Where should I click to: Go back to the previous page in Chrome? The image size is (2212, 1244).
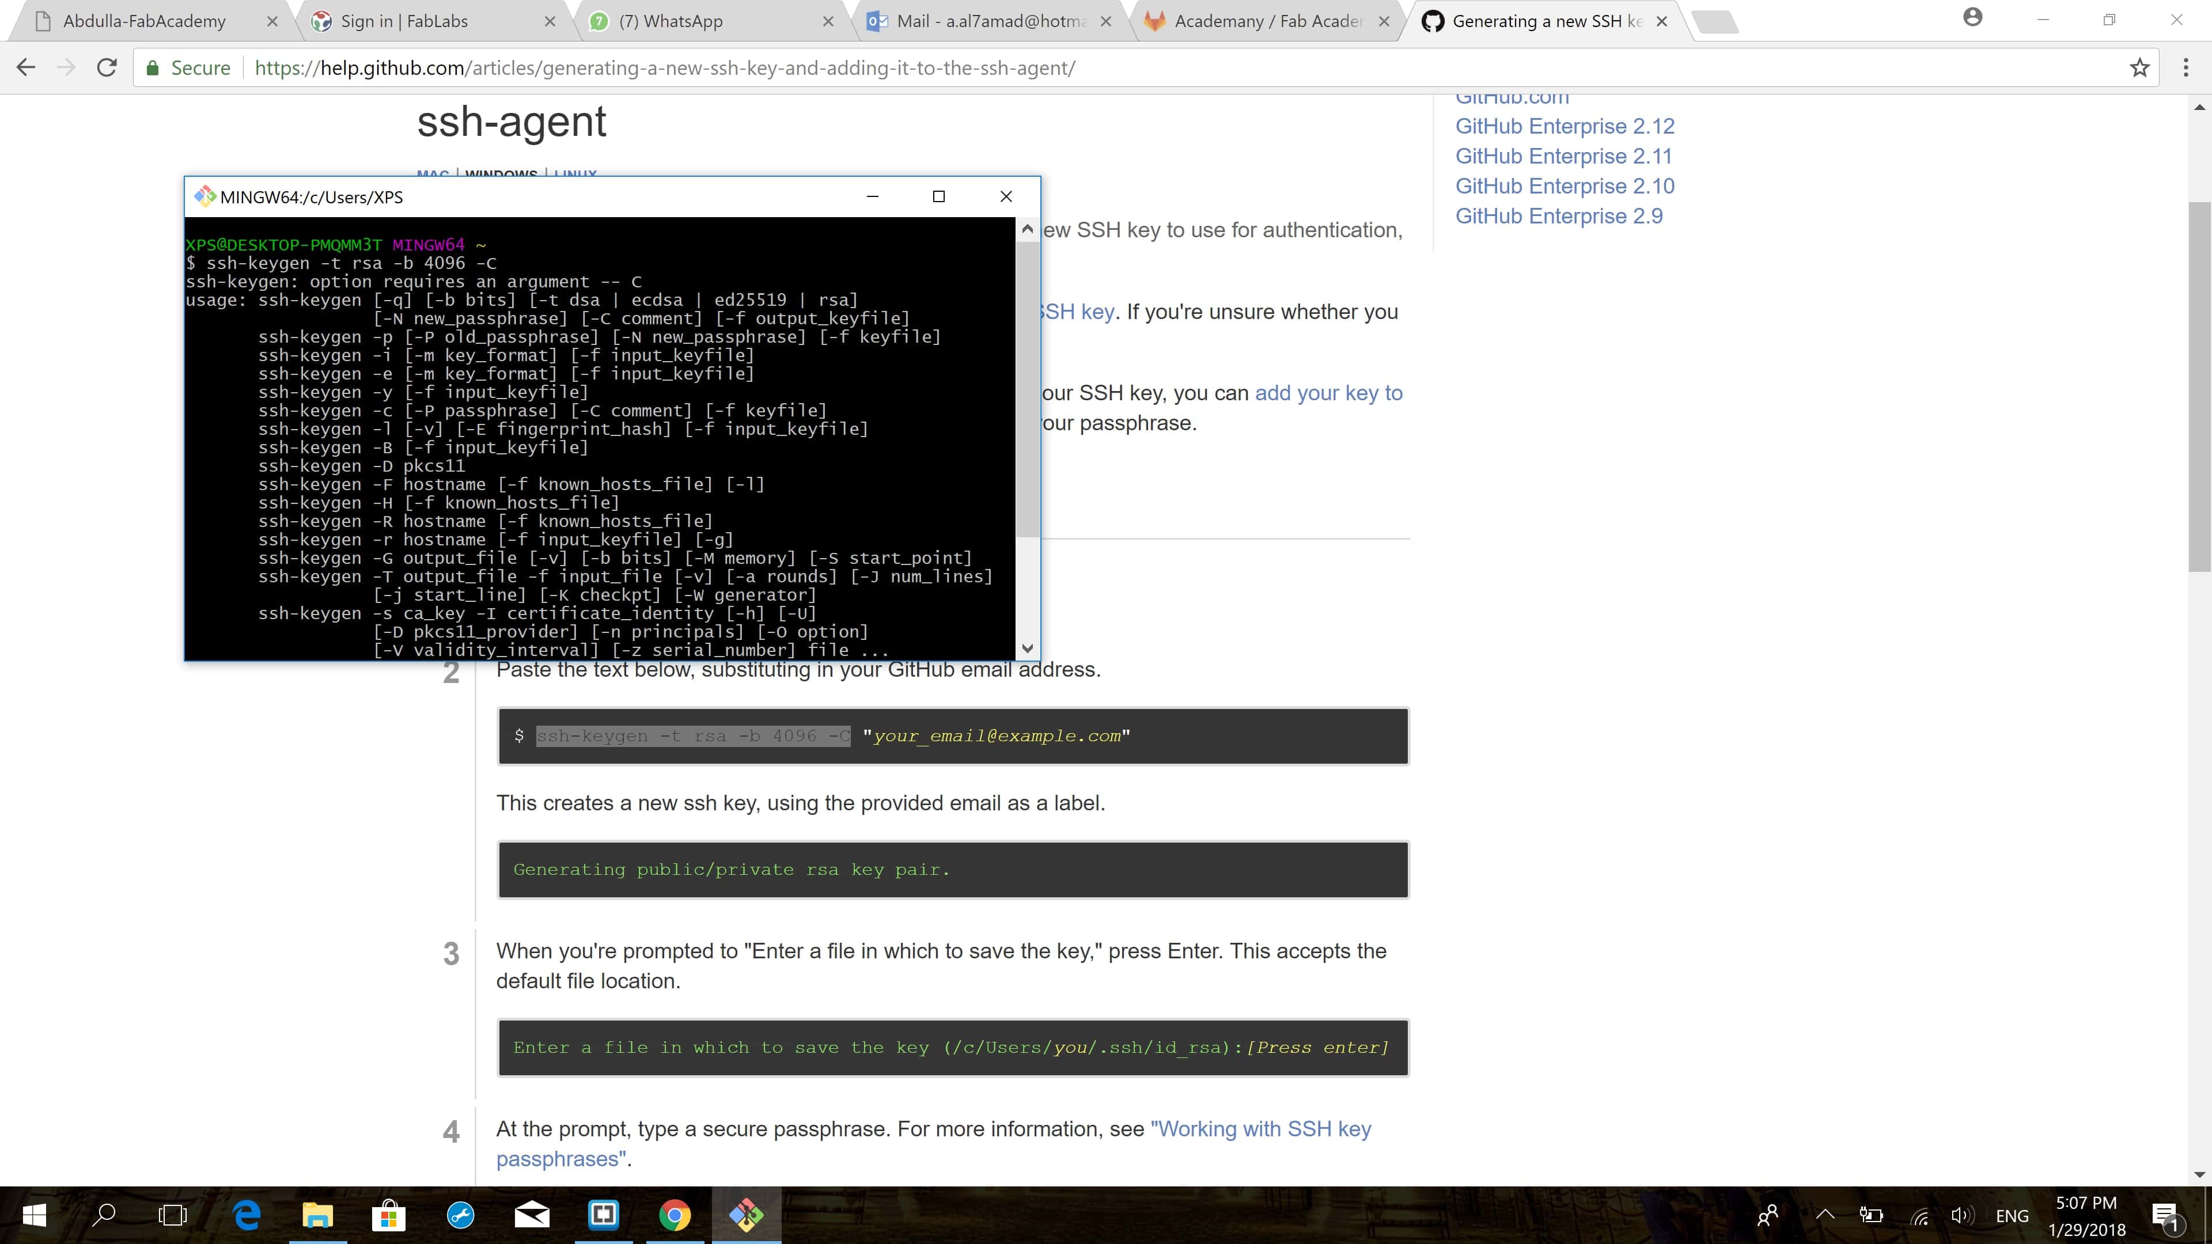click(26, 68)
